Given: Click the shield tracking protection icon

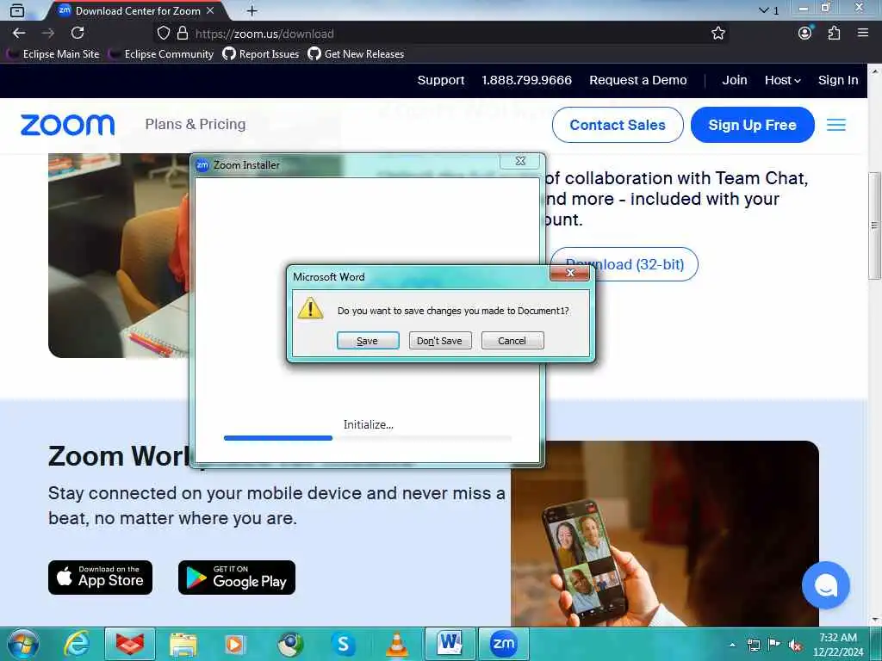Looking at the screenshot, I should click(x=163, y=34).
